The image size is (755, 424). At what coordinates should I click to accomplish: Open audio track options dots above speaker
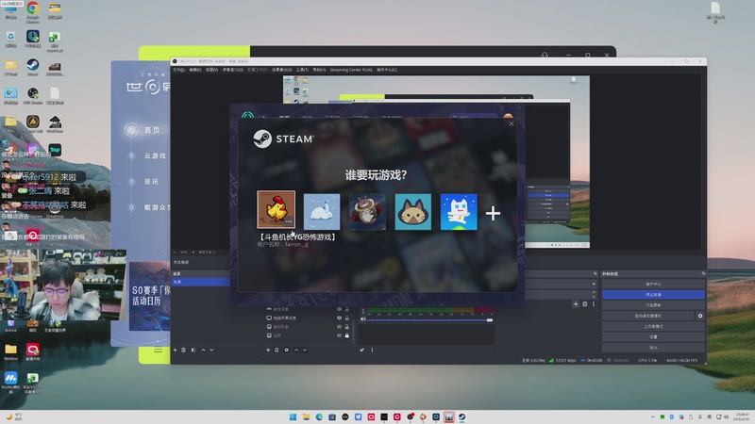click(363, 312)
